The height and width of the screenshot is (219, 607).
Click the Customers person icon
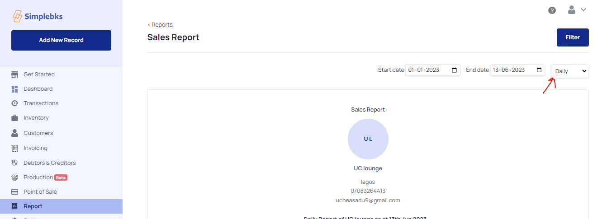coord(15,133)
